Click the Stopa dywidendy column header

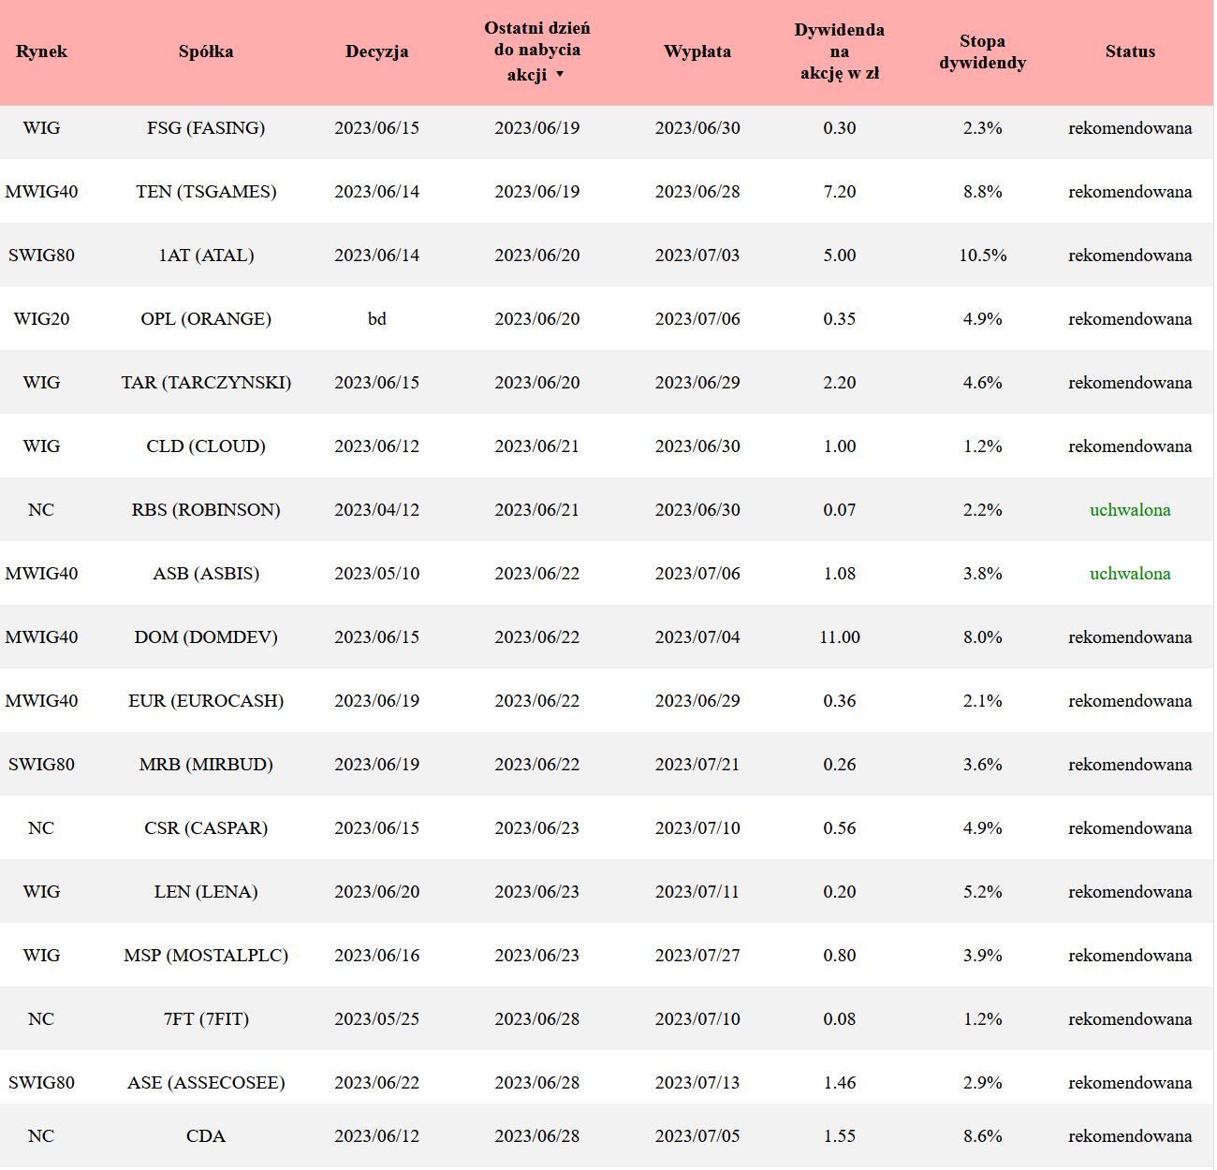(x=982, y=51)
